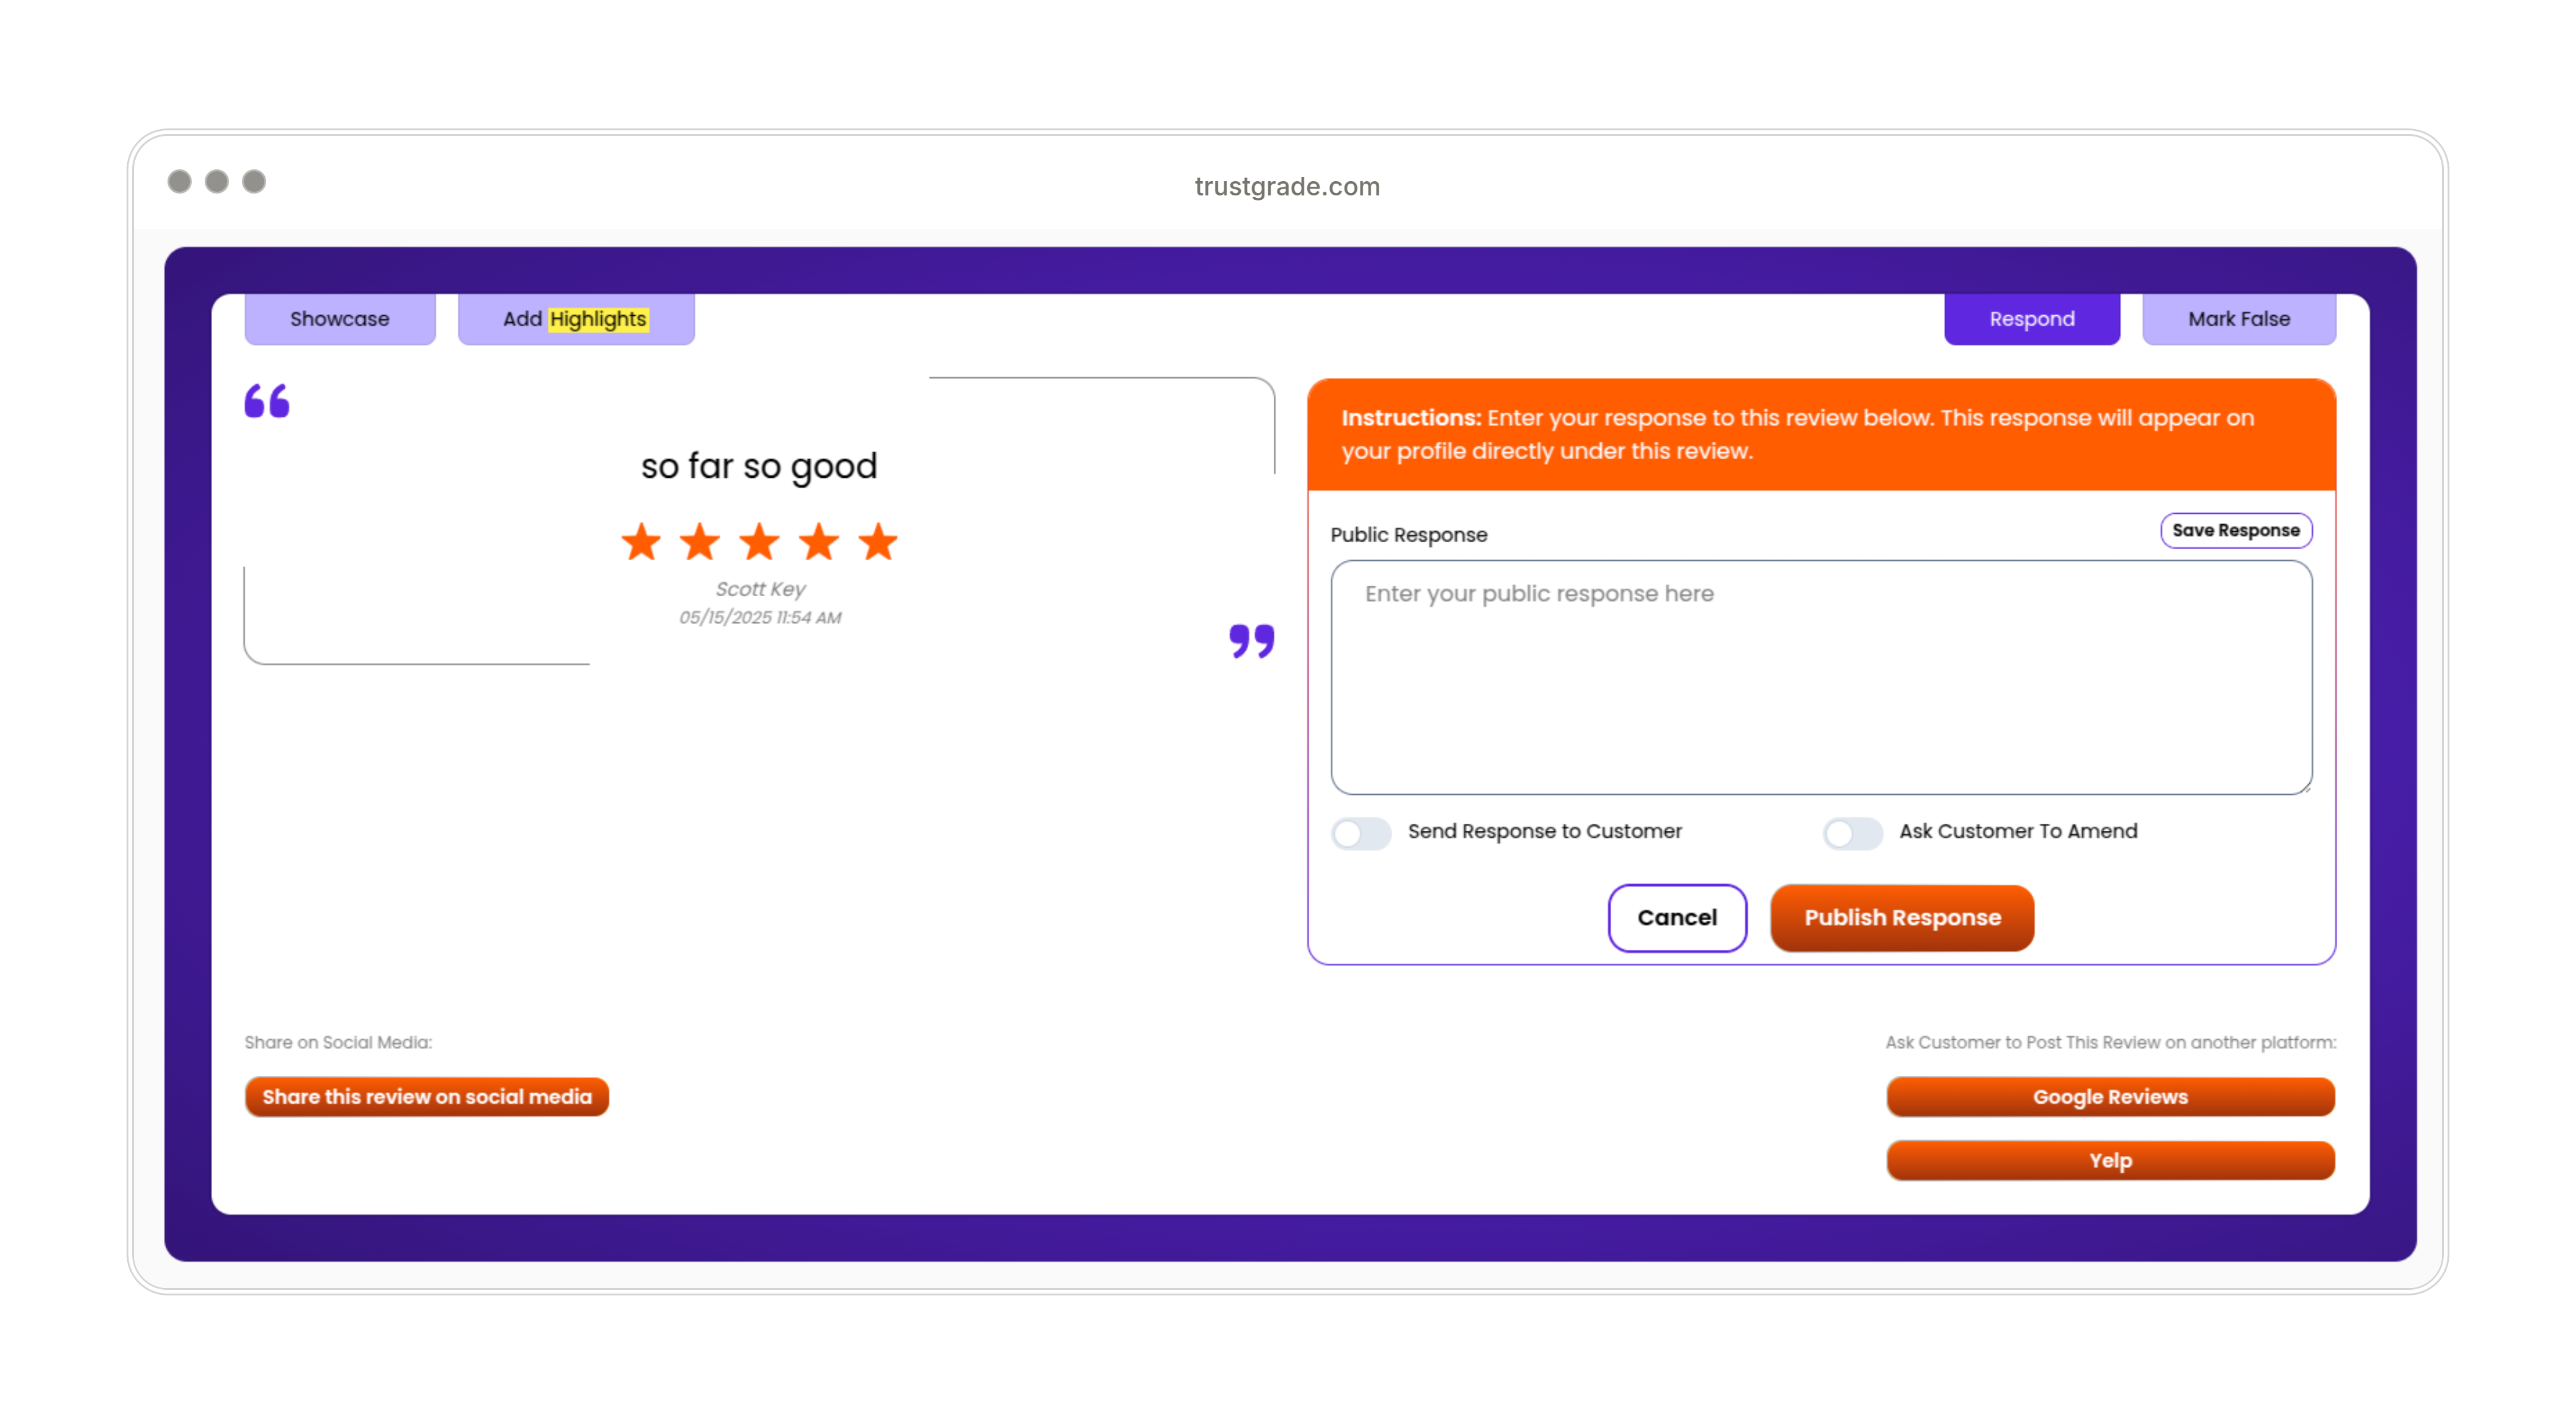Click the closing quotation mark icon

click(x=1252, y=641)
